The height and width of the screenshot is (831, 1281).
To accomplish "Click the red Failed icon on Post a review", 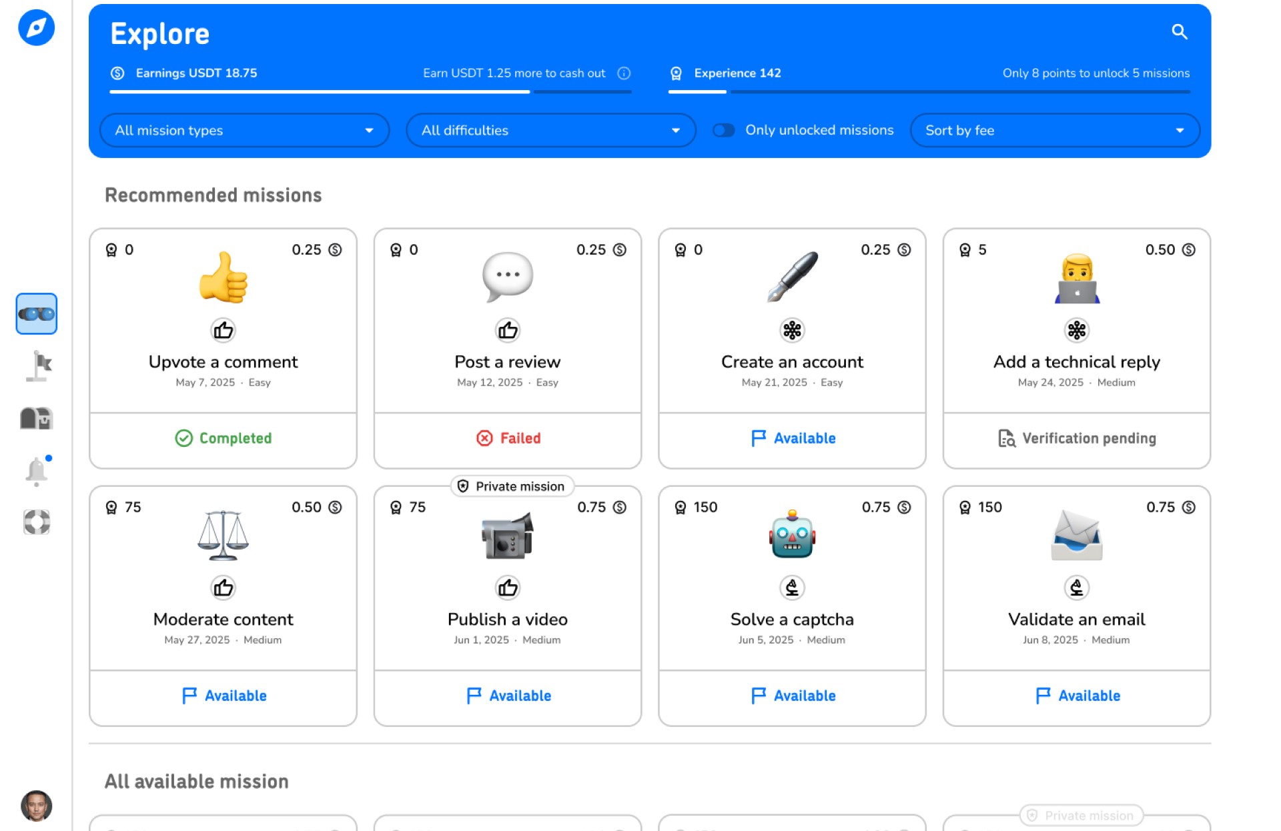I will [x=485, y=438].
